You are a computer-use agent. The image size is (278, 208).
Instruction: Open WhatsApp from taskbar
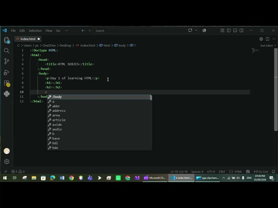pos(118,178)
